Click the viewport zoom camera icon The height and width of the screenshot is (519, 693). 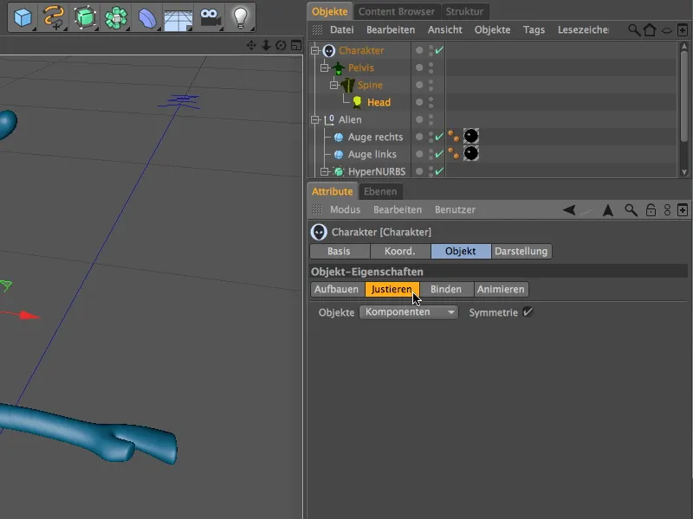(x=266, y=45)
